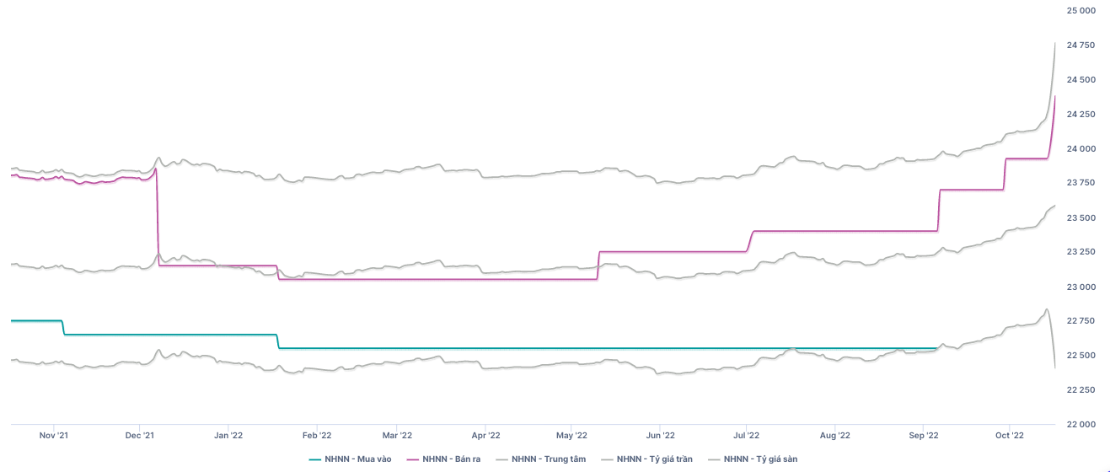The height and width of the screenshot is (472, 1110).
Task: Click grey line marker beside Tỷ giá trần
Action: click(606, 459)
